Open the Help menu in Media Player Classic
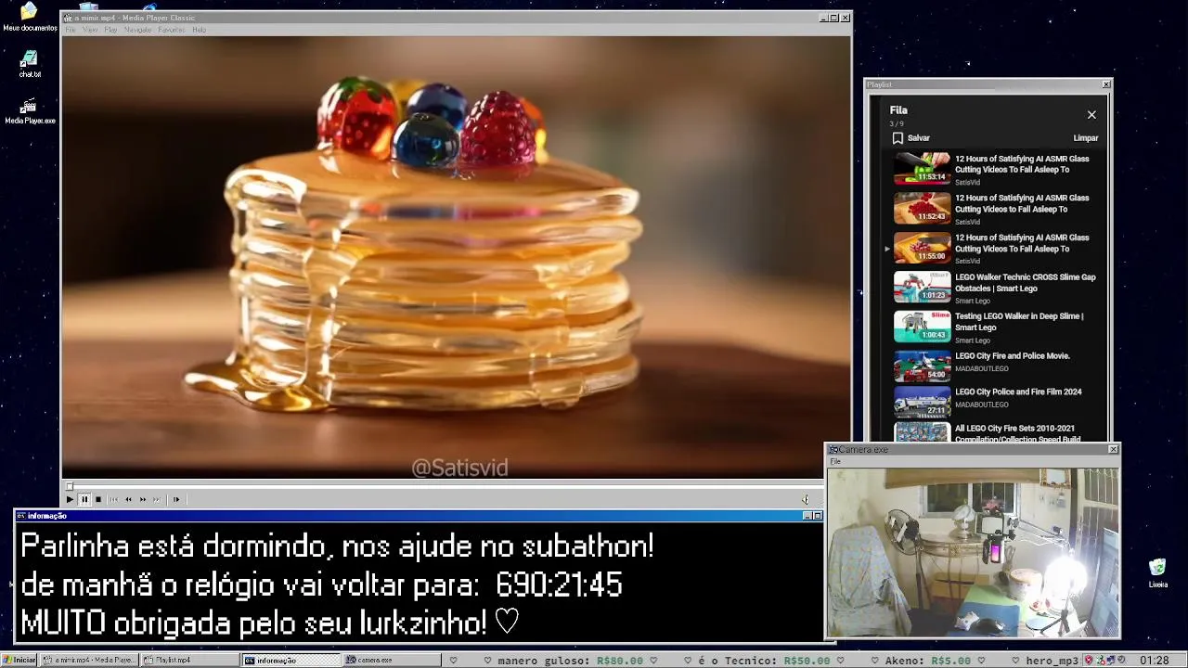 [199, 30]
